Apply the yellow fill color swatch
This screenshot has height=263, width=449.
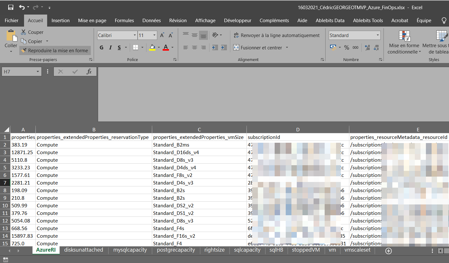(x=152, y=47)
